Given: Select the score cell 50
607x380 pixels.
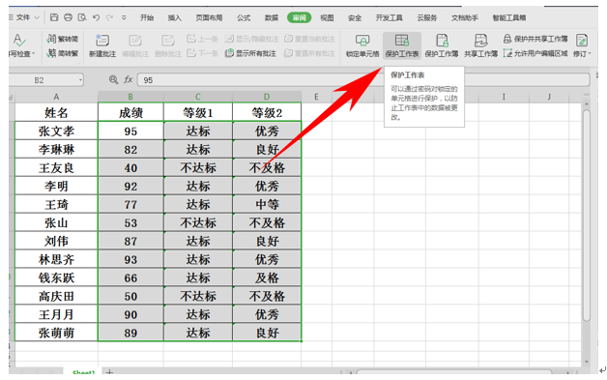Looking at the screenshot, I should 130,296.
